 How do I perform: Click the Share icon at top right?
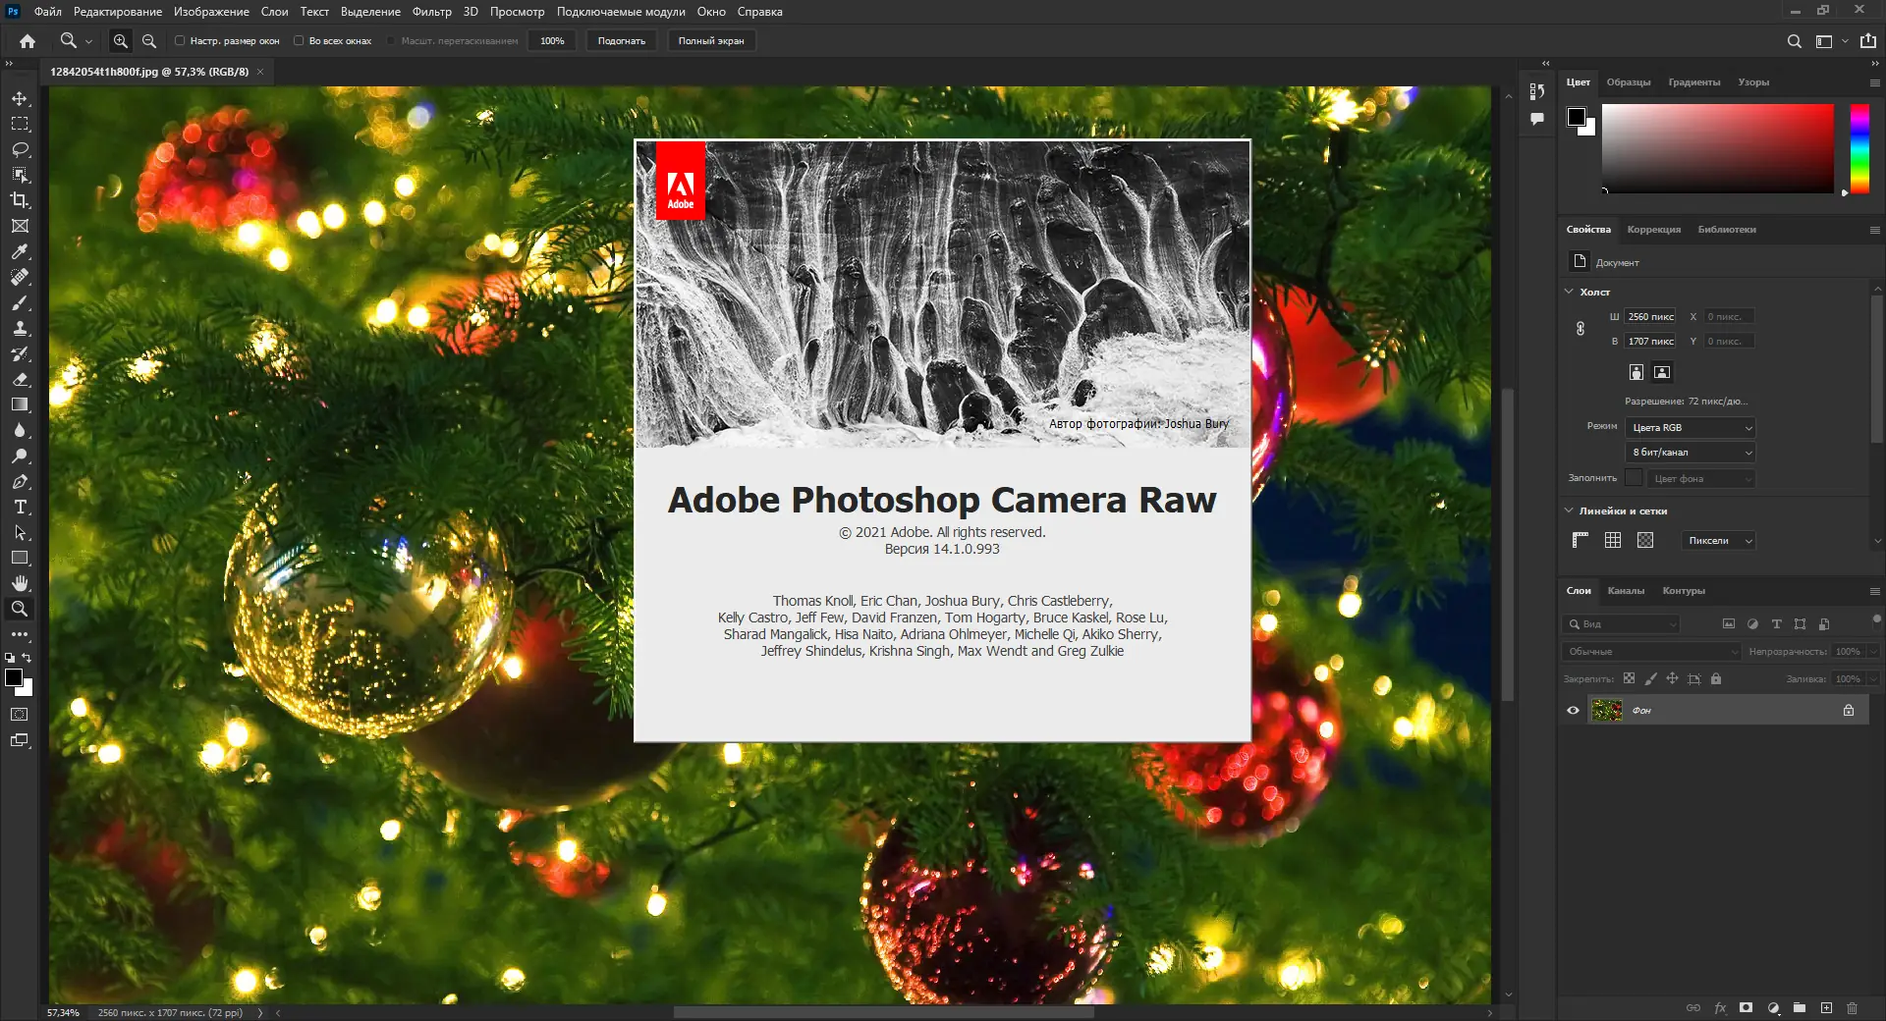pos(1868,41)
